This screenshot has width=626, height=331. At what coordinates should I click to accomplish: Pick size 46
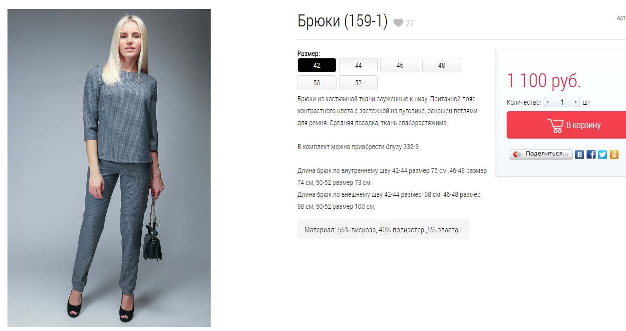point(400,65)
